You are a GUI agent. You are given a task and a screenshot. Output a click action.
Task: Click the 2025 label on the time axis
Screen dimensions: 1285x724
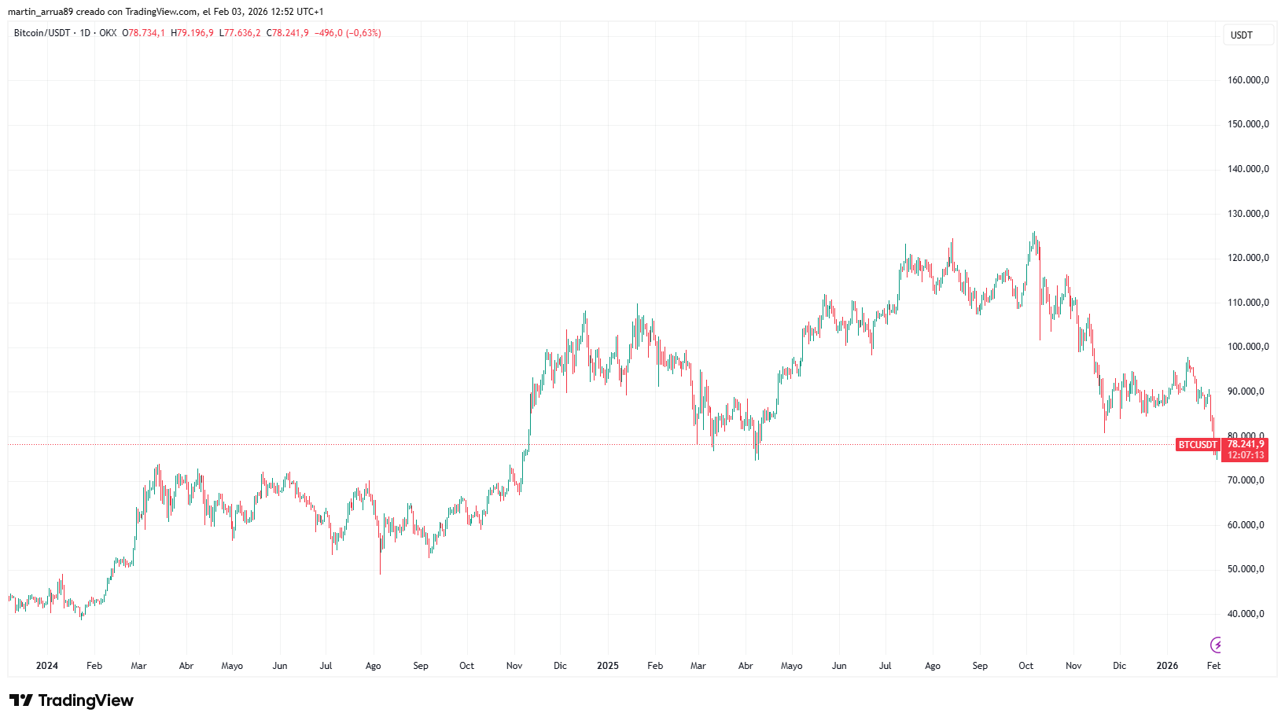click(x=607, y=666)
